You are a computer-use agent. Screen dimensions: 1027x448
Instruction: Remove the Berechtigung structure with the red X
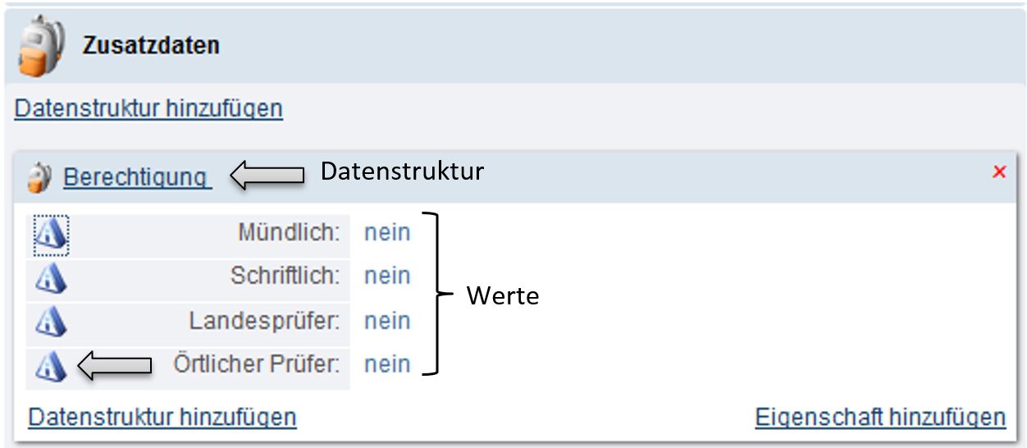tap(998, 171)
